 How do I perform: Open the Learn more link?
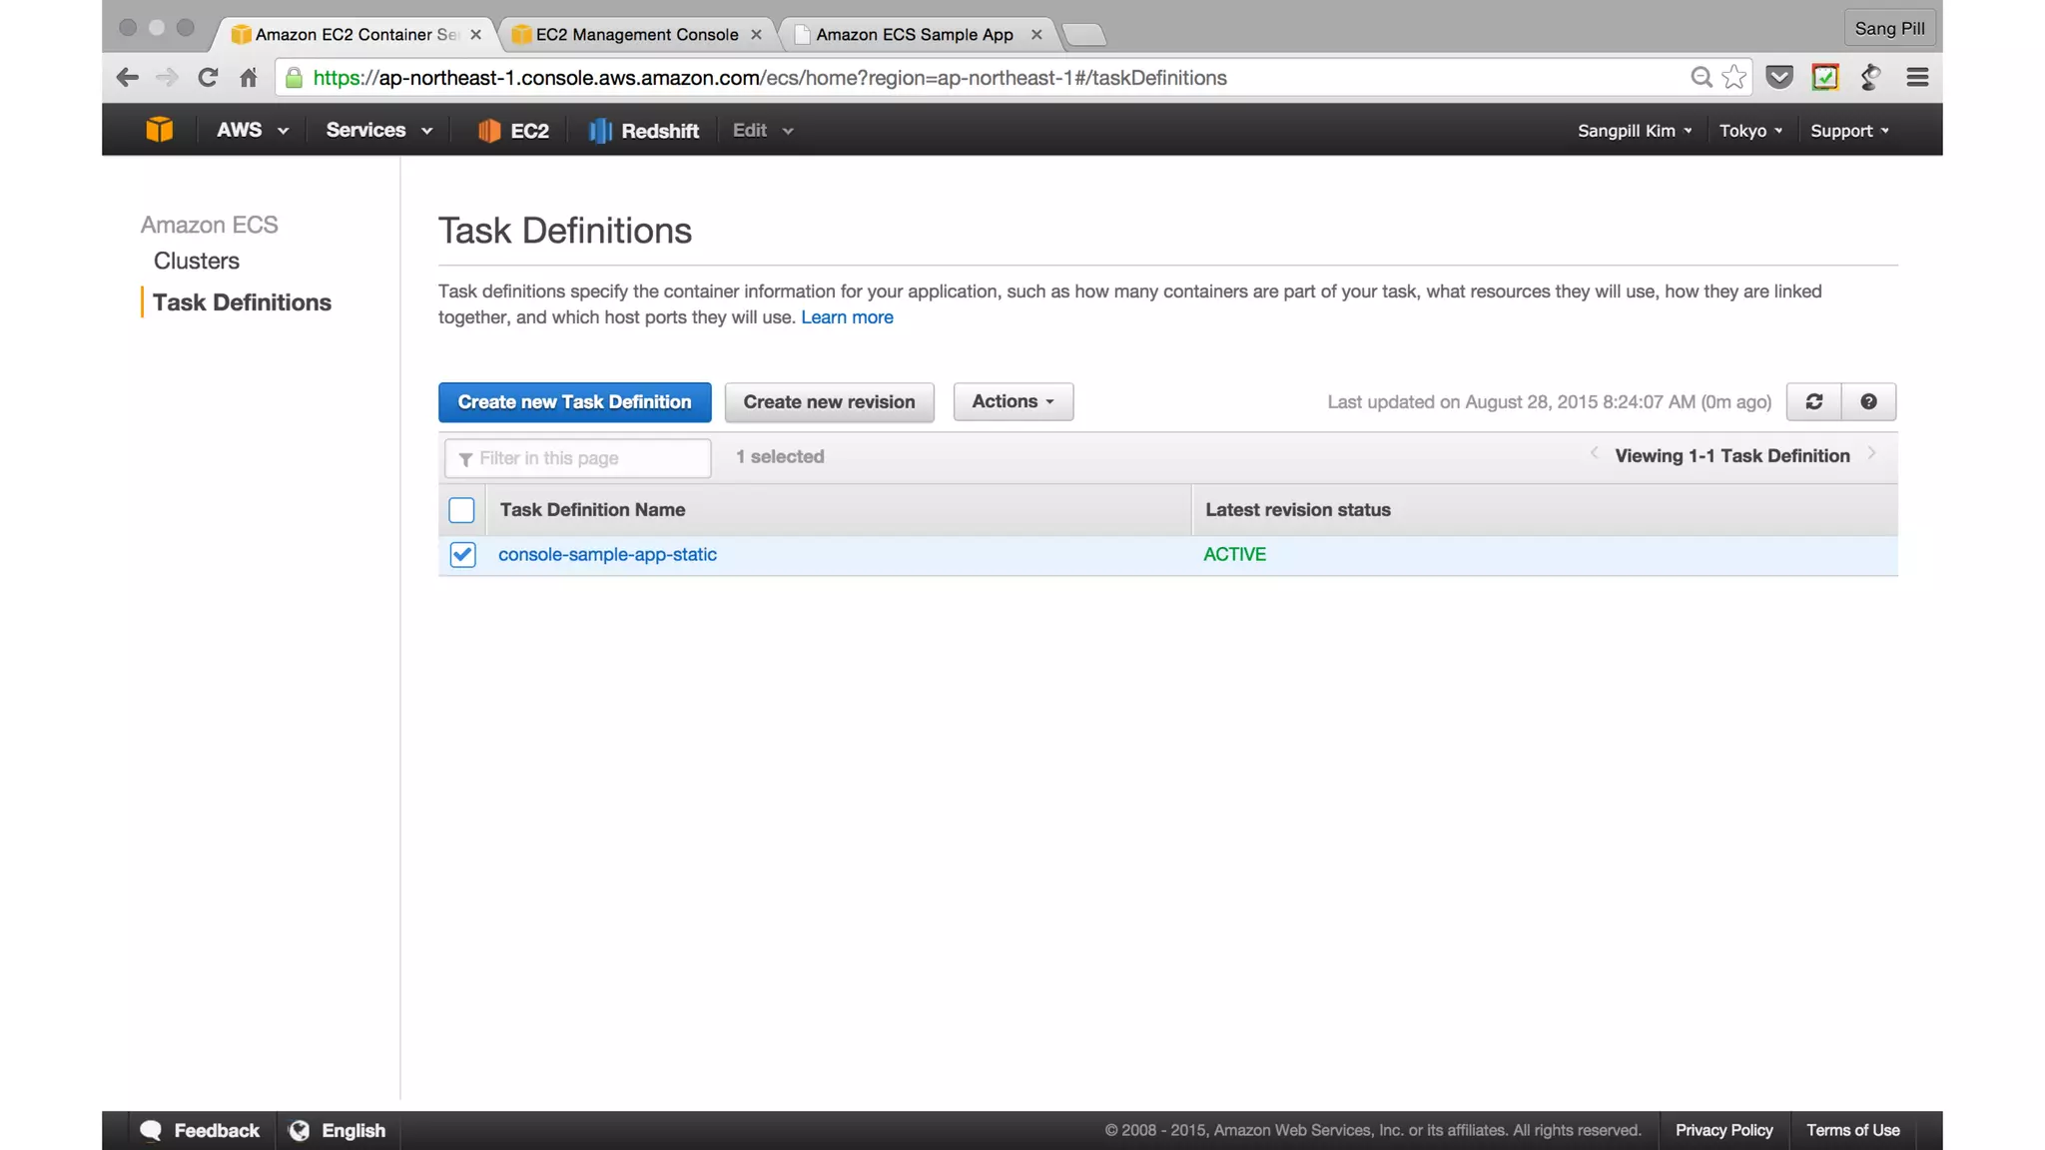tap(846, 317)
